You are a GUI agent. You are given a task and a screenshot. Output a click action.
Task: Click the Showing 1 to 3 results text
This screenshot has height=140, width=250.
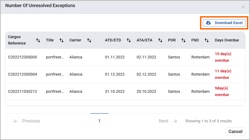[208, 121]
